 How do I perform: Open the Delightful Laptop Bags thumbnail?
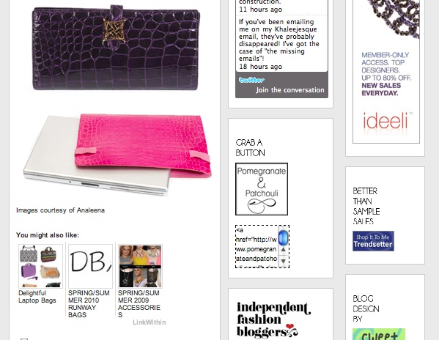click(40, 266)
